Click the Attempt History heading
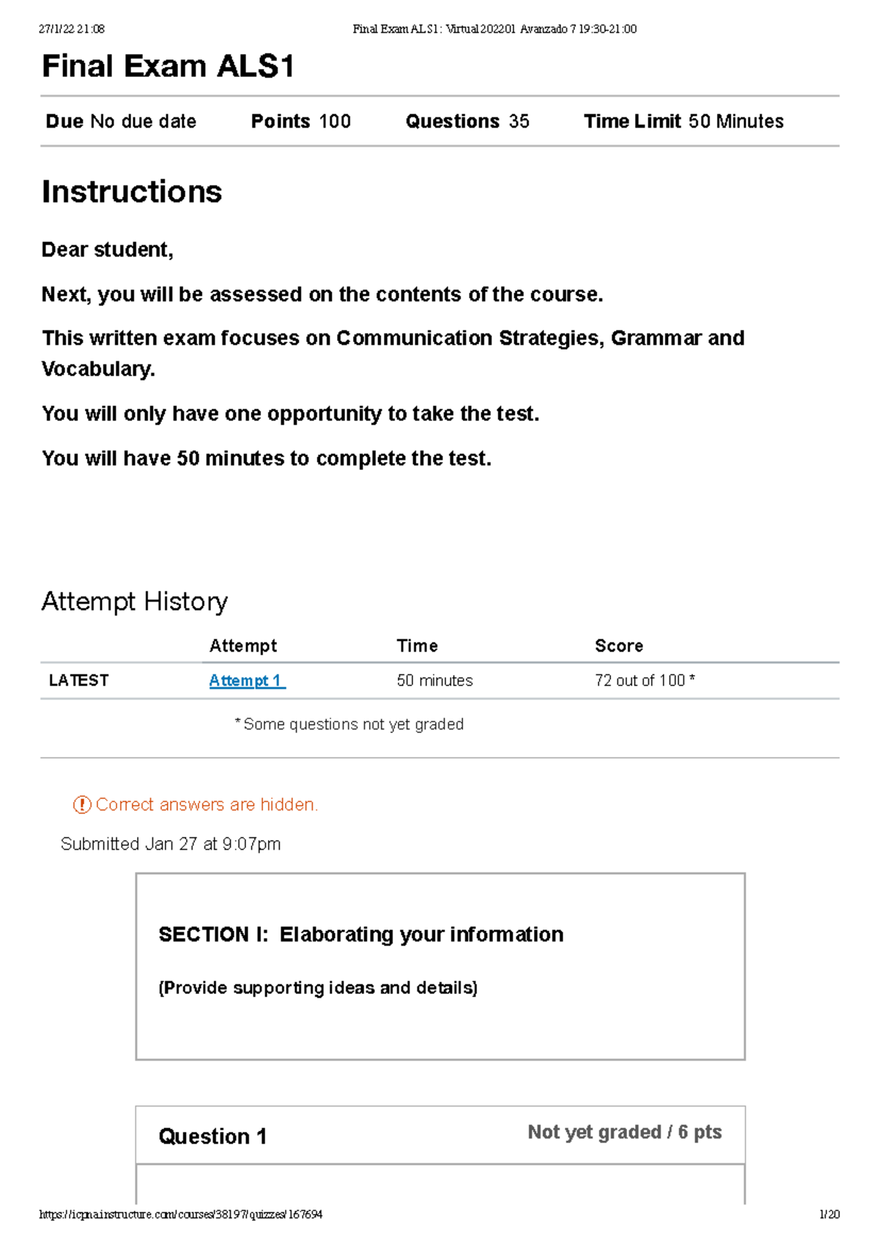The width and height of the screenshot is (879, 1244). tap(135, 602)
